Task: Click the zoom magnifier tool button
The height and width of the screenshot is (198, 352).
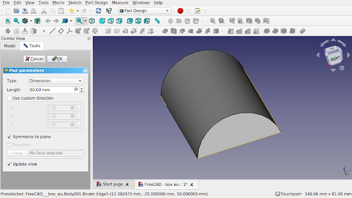Action: tap(79, 21)
